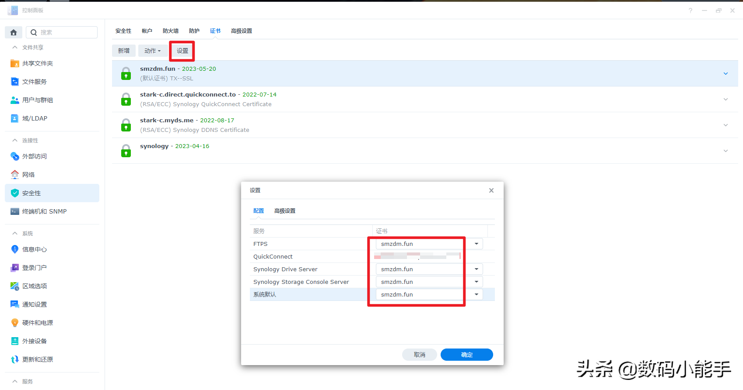Open the 登录门户 icon
Image resolution: width=743 pixels, height=390 pixels.
pos(15,268)
